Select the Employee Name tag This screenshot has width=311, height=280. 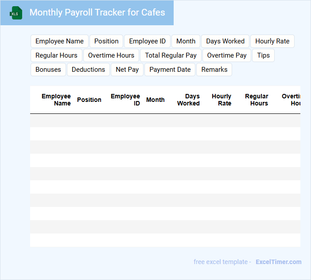click(59, 41)
